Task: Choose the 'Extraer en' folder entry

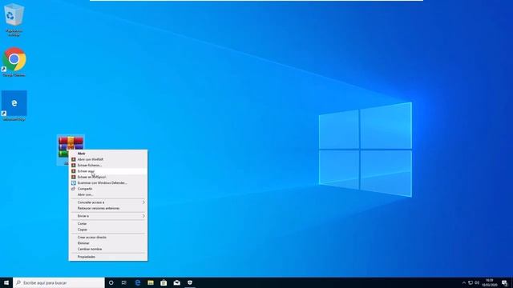Action: click(x=108, y=177)
